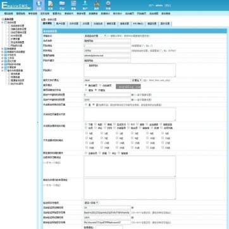Expand the 数据更新 tree node

point(3,49)
